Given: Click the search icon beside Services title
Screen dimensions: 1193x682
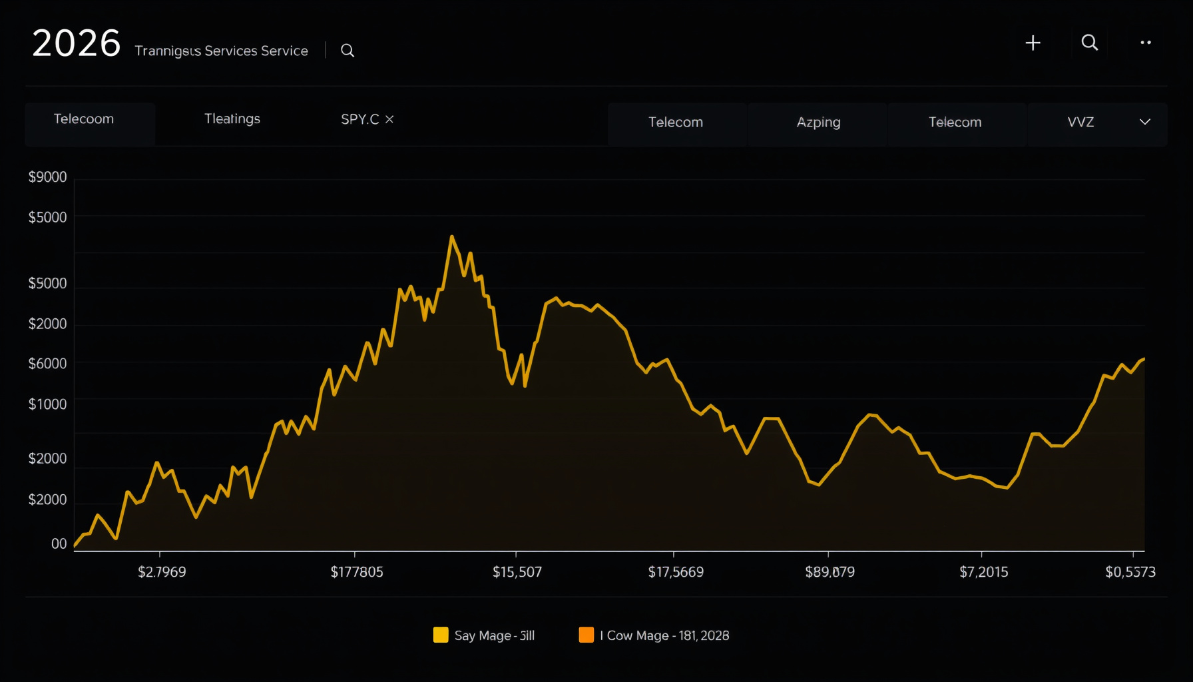Looking at the screenshot, I should click(x=348, y=51).
